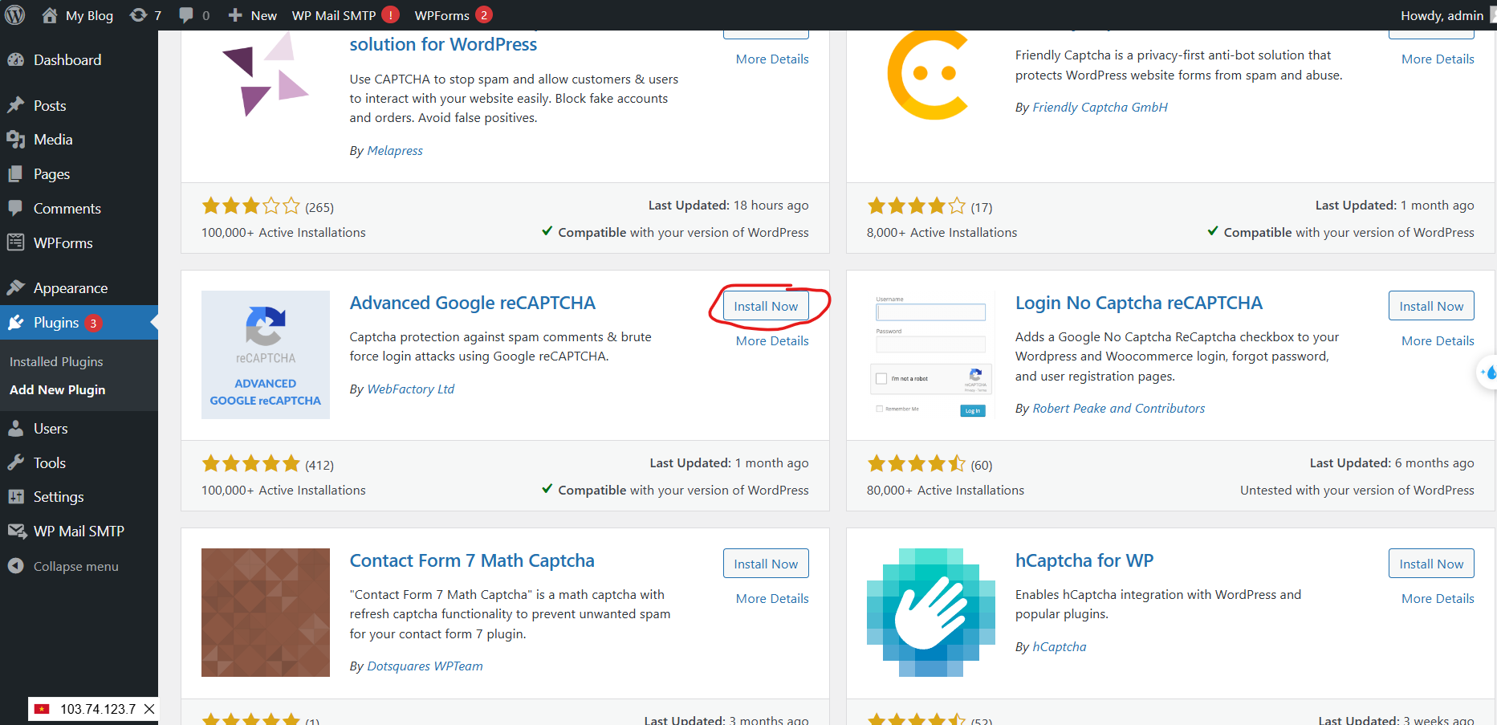
Task: Click the Comments icon in sidebar
Action: coord(16,208)
